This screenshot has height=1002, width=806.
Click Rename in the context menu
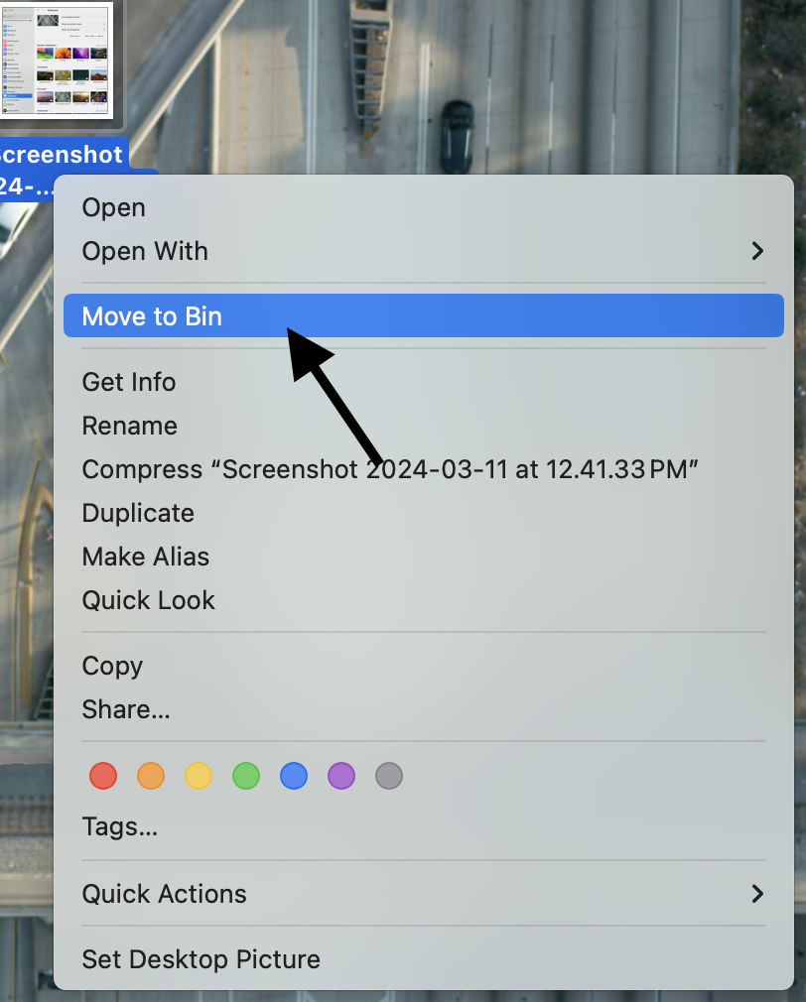pos(130,426)
